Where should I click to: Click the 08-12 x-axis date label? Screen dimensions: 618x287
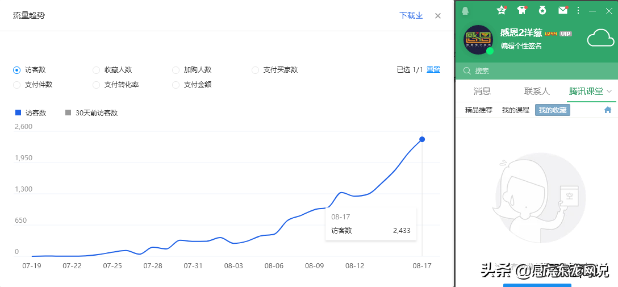[354, 266]
